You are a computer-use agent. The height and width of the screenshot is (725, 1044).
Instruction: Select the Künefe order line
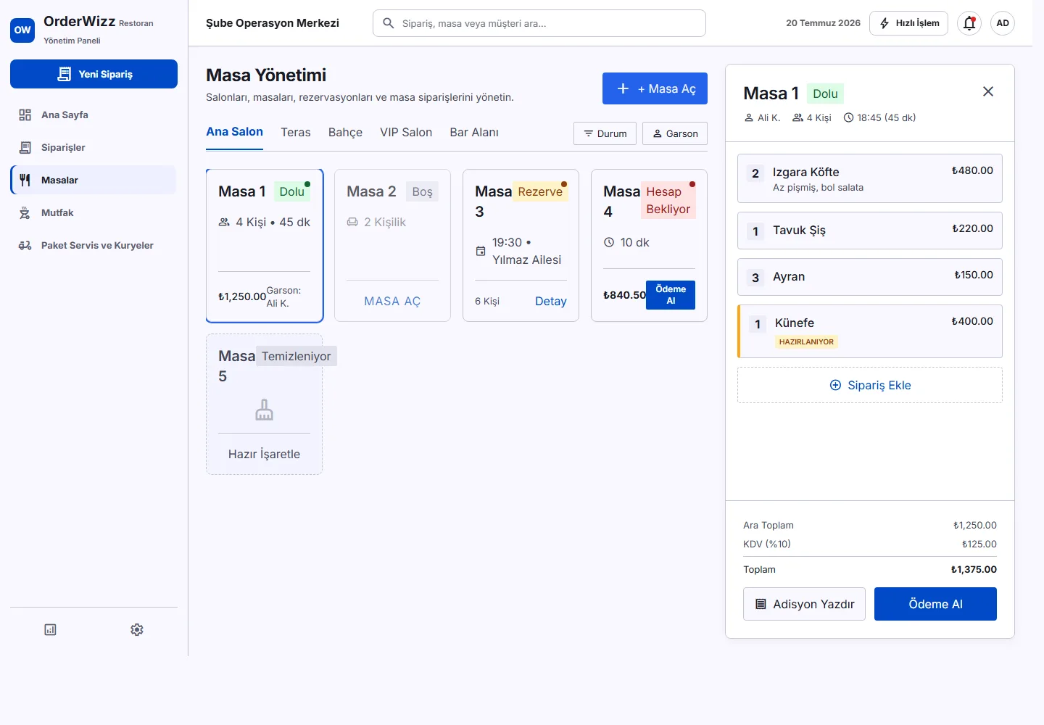[x=870, y=331]
